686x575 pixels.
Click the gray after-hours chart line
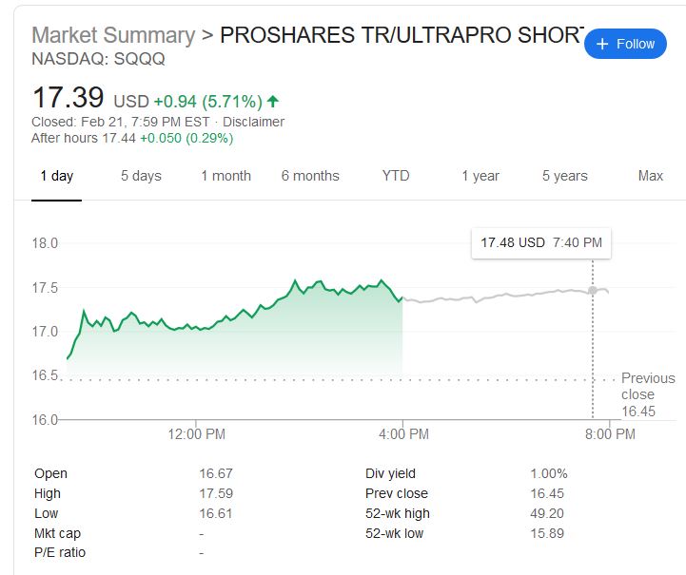click(495, 297)
